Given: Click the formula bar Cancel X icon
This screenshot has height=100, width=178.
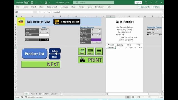Looking at the screenshot, I should [39, 12].
